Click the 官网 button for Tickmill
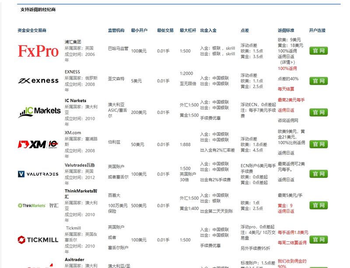Screen dimensions: 350x268 [318, 240]
